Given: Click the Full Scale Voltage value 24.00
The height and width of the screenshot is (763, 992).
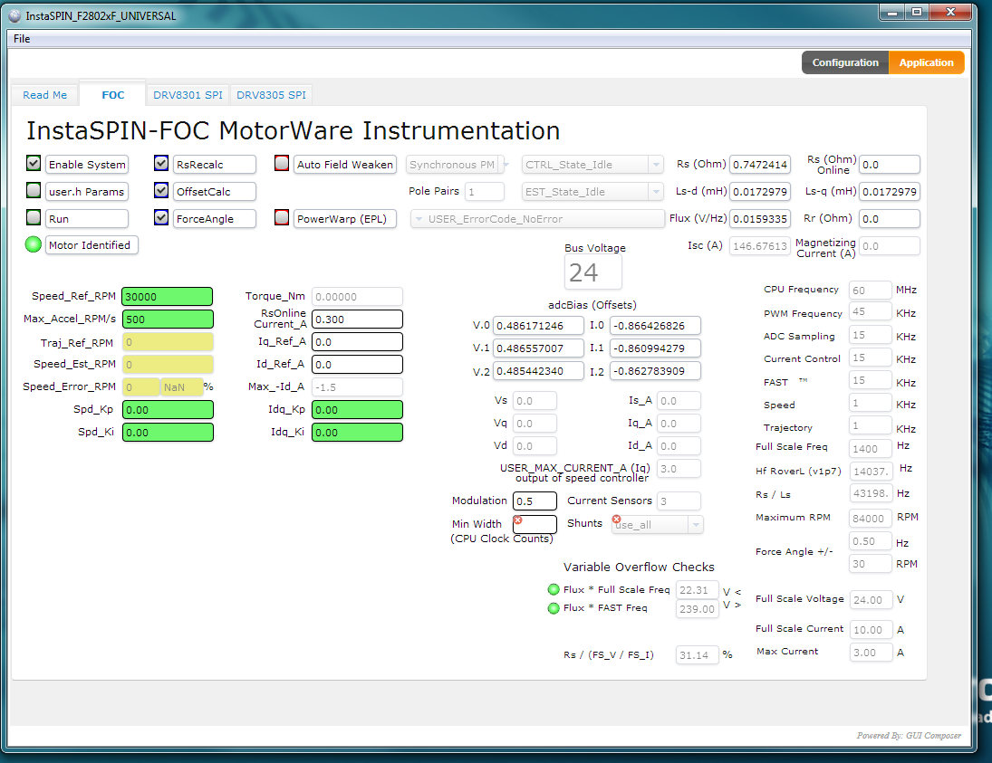Looking at the screenshot, I should tap(872, 600).
